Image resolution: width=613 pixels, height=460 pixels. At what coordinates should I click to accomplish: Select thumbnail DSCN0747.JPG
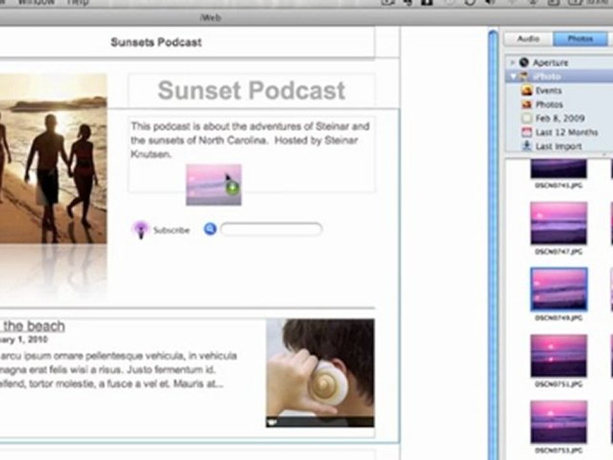click(558, 223)
